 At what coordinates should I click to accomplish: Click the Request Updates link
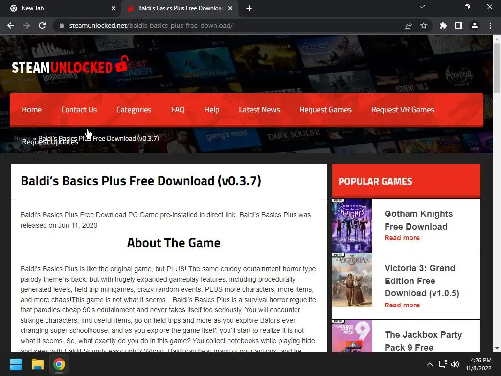50,142
